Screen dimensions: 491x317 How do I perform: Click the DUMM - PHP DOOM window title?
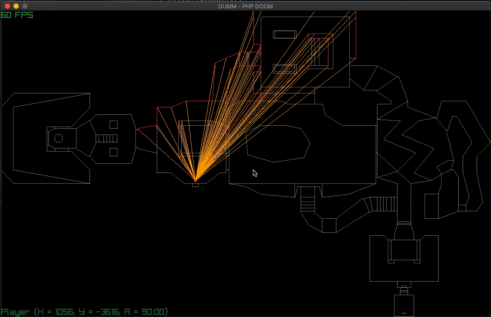click(245, 6)
